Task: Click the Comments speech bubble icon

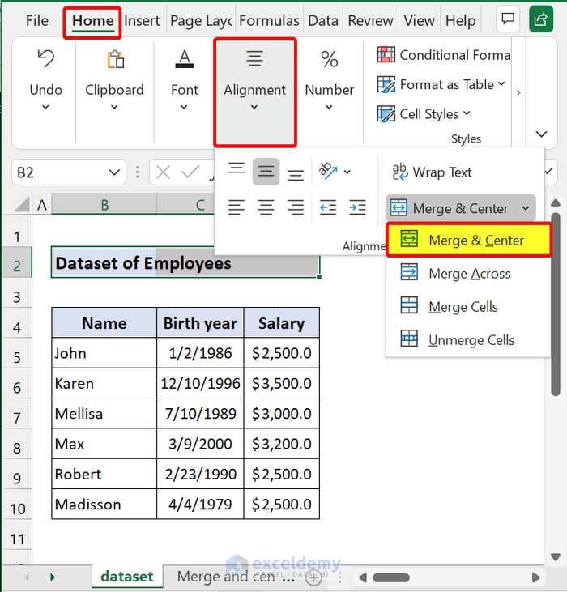Action: point(508,19)
